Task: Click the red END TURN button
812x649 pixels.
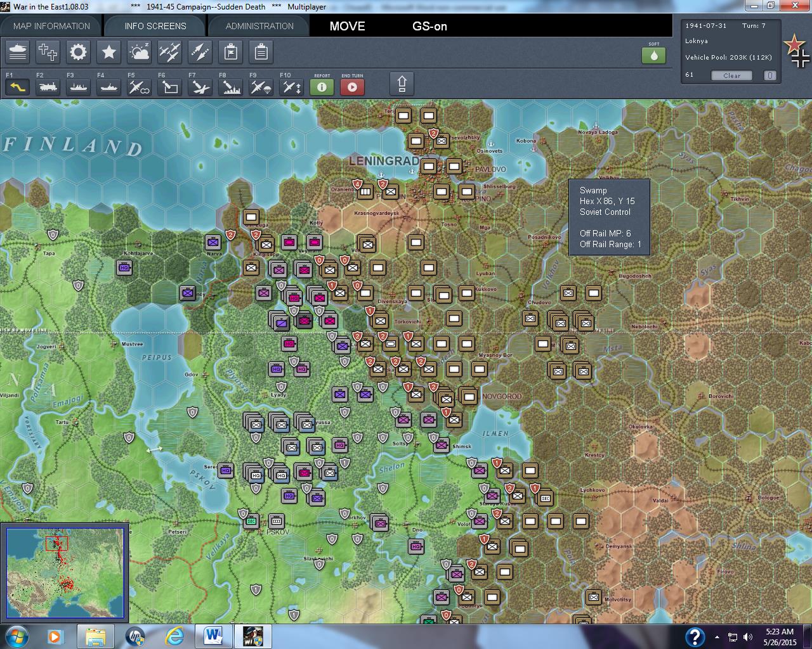Action: click(x=352, y=87)
